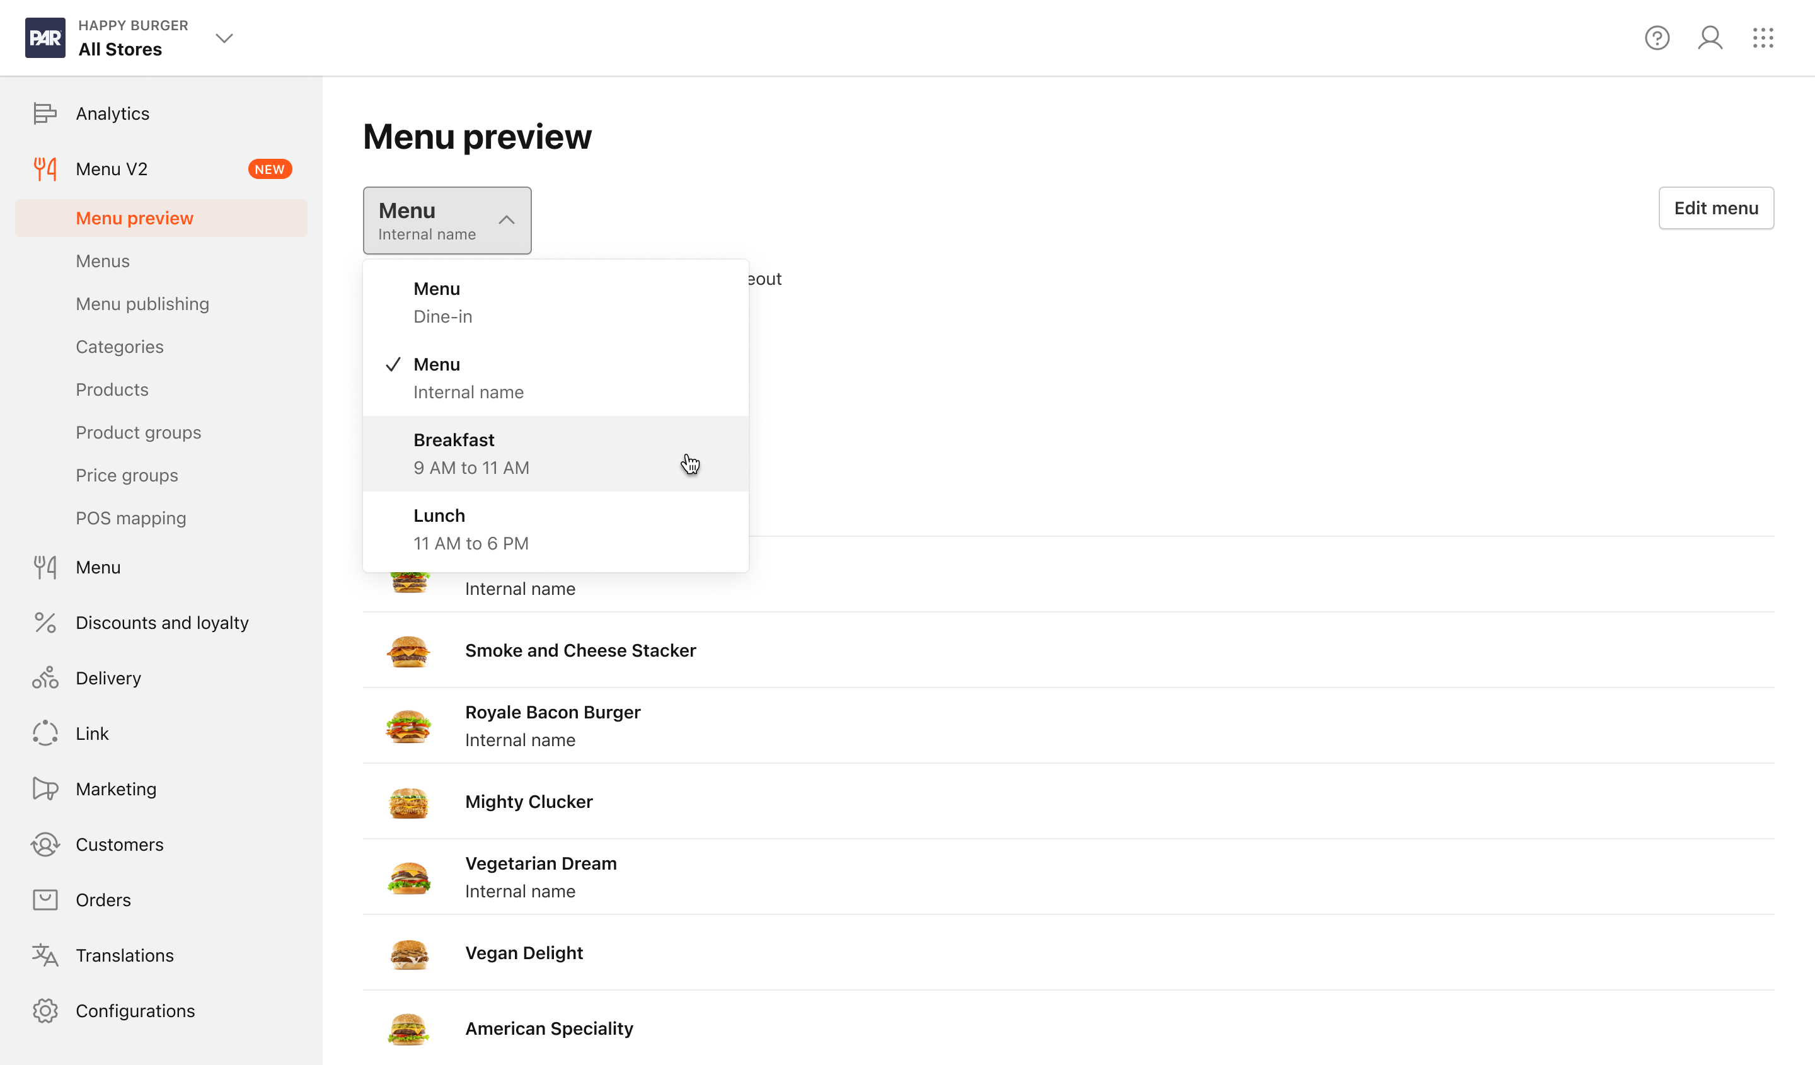
Task: Click the Smoke and Cheese Stacker burger thumbnail
Action: [408, 651]
